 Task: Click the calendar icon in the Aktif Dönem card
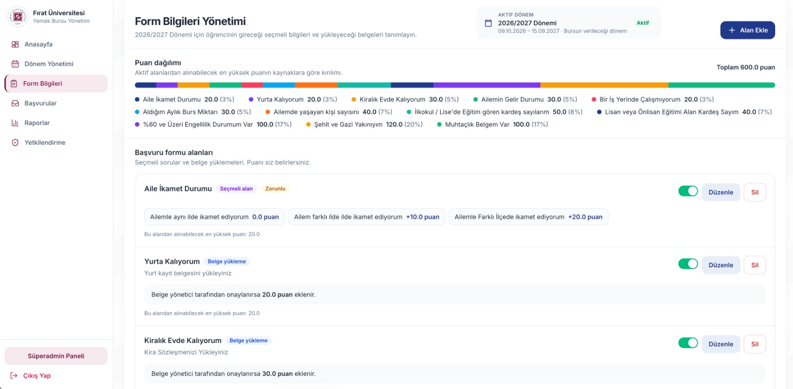point(488,23)
